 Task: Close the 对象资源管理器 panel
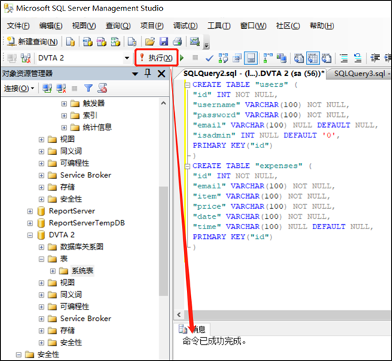click(x=161, y=73)
